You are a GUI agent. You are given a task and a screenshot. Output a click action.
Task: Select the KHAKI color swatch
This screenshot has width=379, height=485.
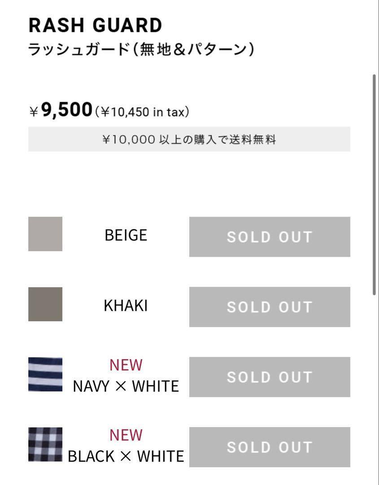pyautogui.click(x=45, y=304)
